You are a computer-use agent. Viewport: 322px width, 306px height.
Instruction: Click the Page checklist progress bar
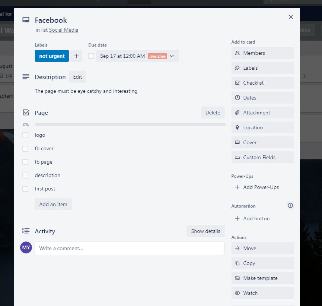click(130, 124)
